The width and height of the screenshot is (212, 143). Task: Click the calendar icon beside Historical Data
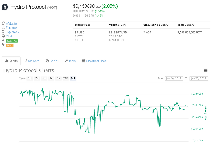84,61
